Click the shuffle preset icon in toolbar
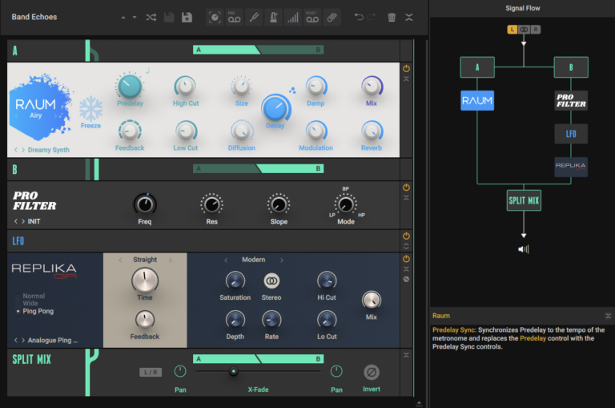Image resolution: width=615 pixels, height=408 pixels. click(x=151, y=18)
